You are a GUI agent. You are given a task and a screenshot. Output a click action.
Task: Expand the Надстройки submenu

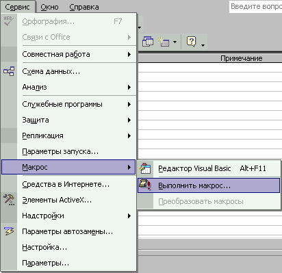(x=129, y=216)
